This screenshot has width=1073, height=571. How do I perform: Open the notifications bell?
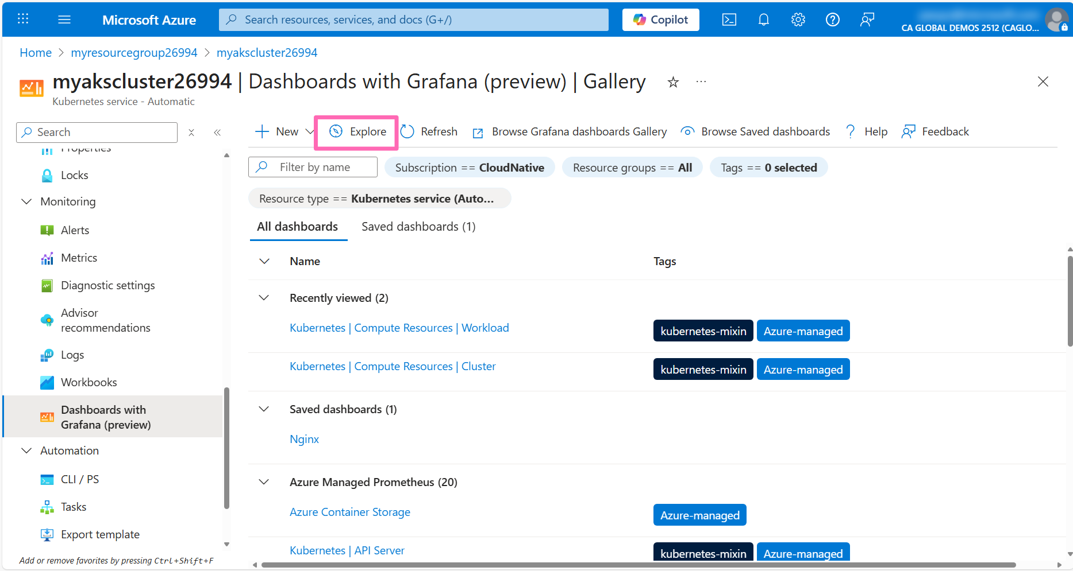pyautogui.click(x=763, y=20)
